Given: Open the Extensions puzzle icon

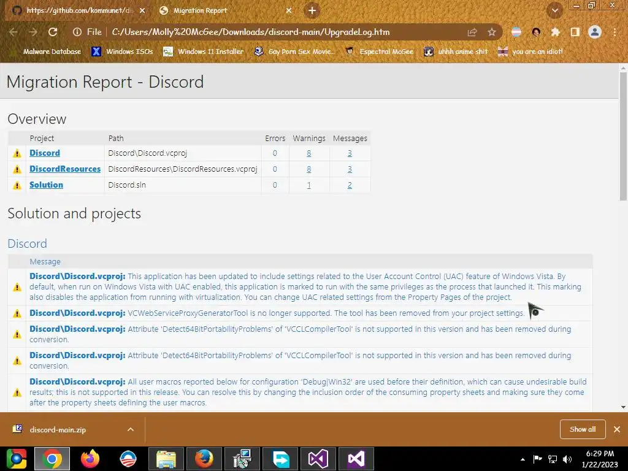Looking at the screenshot, I should 555,32.
